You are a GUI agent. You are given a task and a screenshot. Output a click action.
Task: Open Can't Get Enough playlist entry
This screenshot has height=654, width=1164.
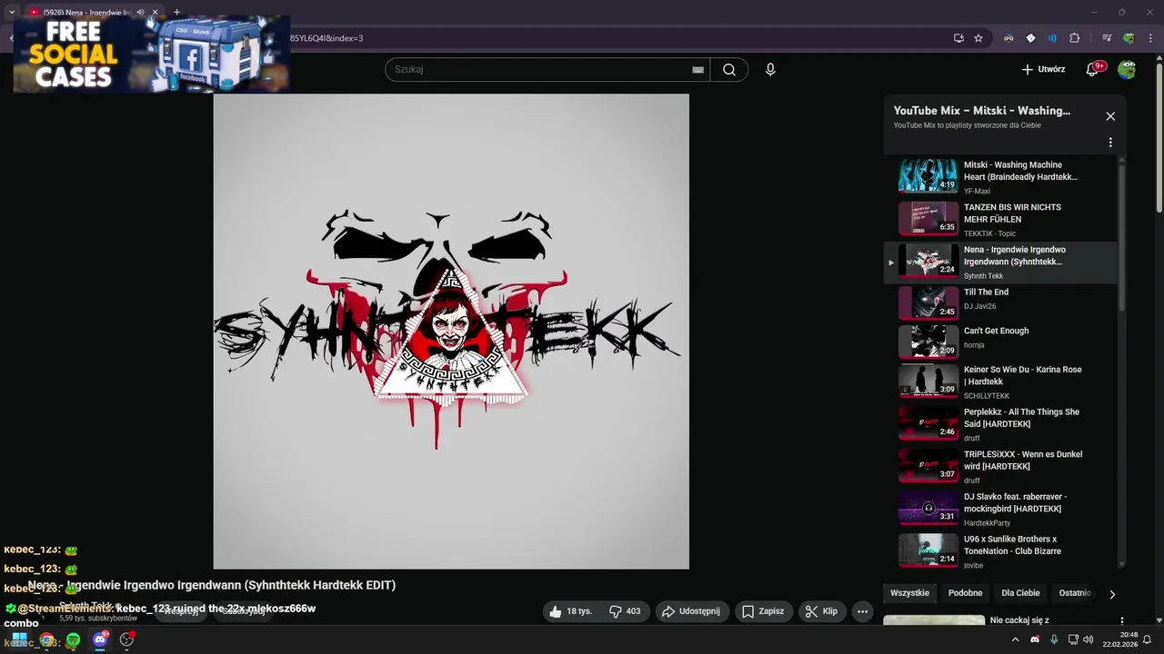1000,342
